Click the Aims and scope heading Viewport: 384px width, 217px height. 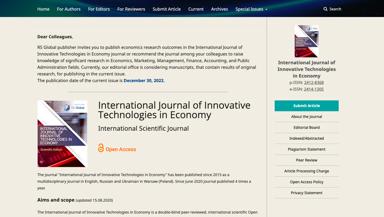[56, 200]
